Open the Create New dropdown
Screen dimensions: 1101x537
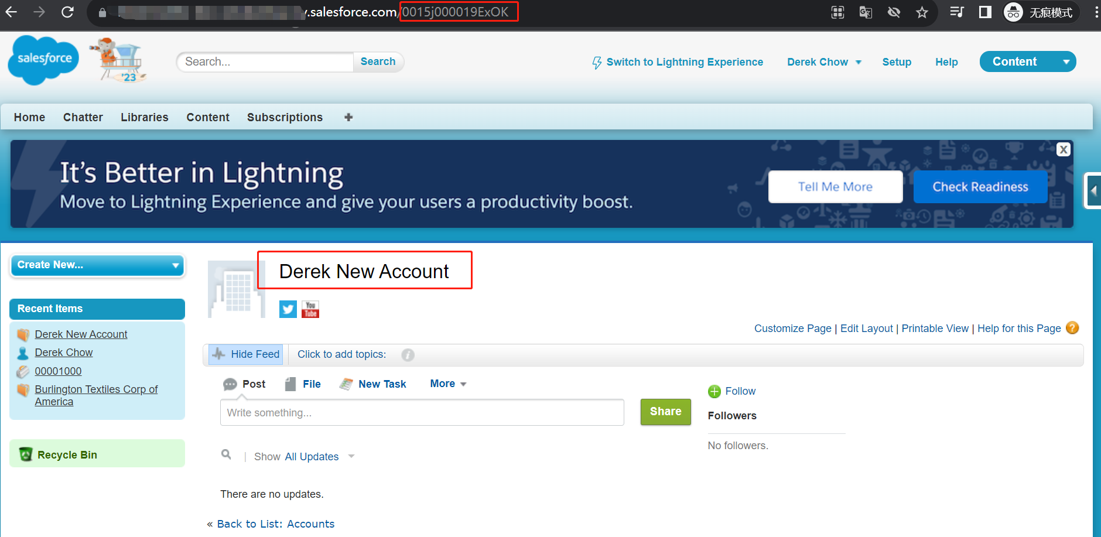coord(97,265)
